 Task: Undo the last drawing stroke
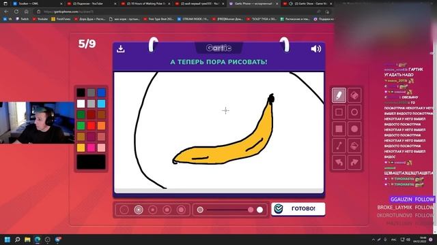click(x=339, y=162)
